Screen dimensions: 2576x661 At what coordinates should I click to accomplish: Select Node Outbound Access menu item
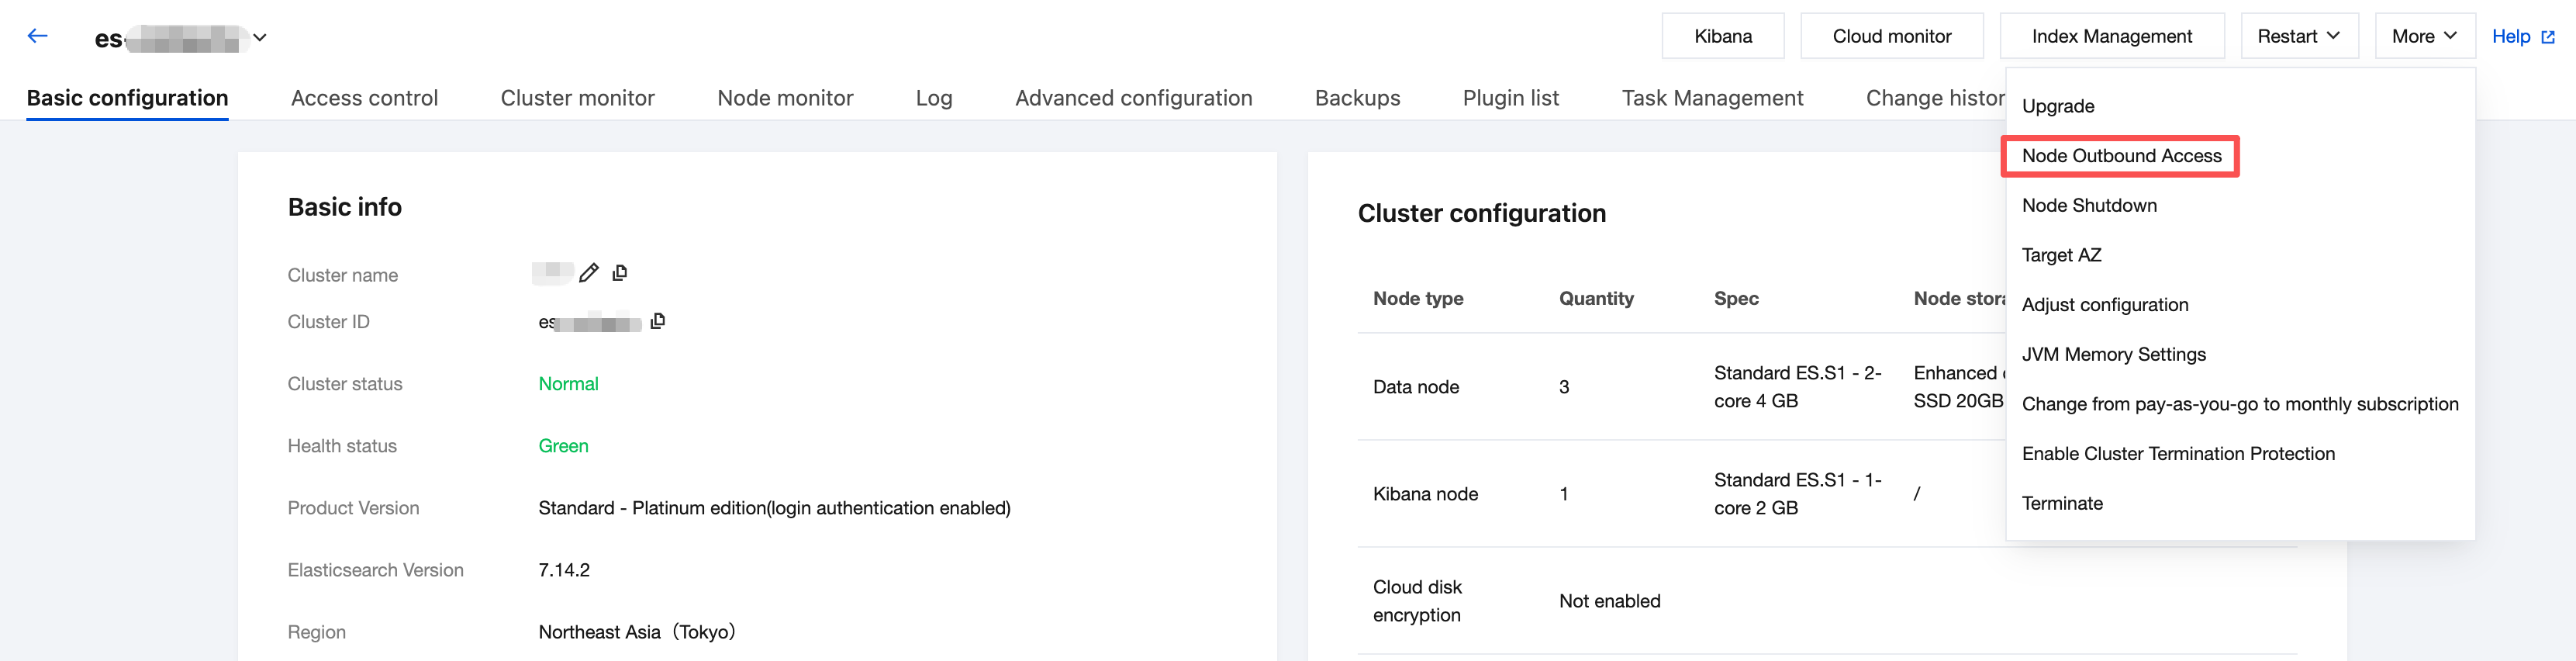(2121, 156)
